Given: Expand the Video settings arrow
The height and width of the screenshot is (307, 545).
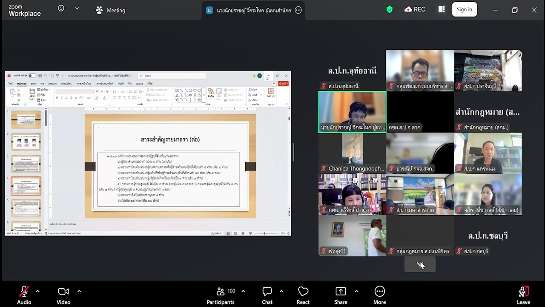Looking at the screenshot, I should click(x=79, y=291).
